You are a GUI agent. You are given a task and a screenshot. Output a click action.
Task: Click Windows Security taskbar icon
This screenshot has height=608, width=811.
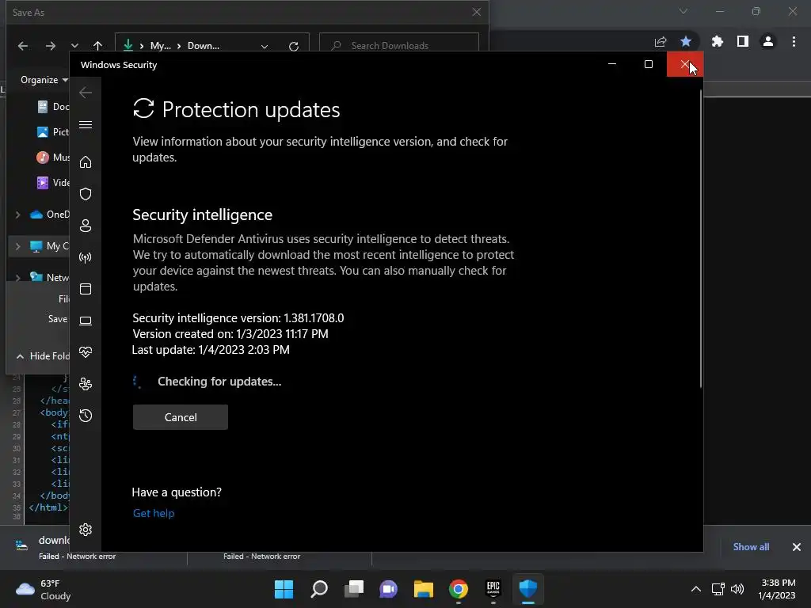(528, 589)
